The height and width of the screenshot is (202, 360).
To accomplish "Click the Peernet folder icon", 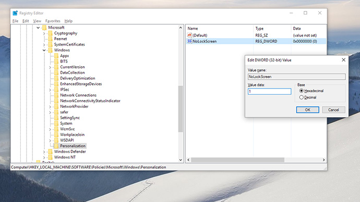I will pyautogui.click(x=50, y=39).
